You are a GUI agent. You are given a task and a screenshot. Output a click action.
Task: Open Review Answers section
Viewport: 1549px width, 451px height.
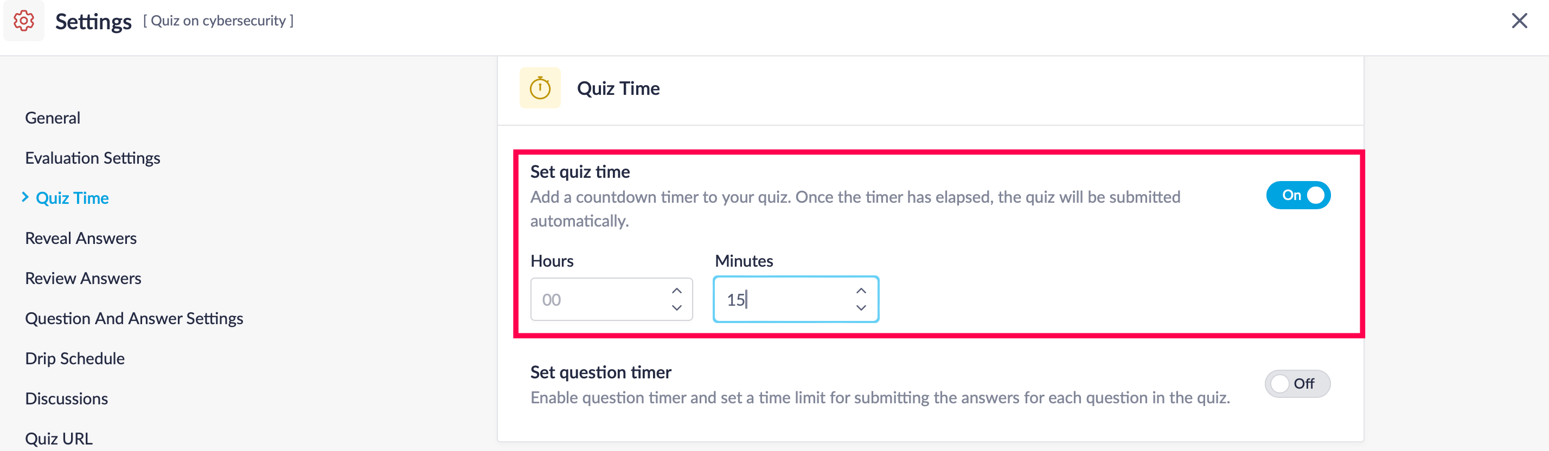(x=83, y=279)
